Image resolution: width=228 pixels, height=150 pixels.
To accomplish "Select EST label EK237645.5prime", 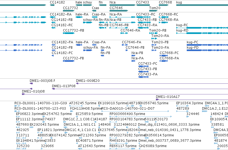I will click(113, 130).
